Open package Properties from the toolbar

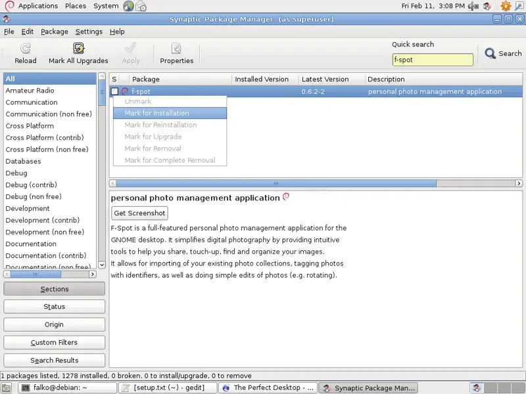(176, 54)
